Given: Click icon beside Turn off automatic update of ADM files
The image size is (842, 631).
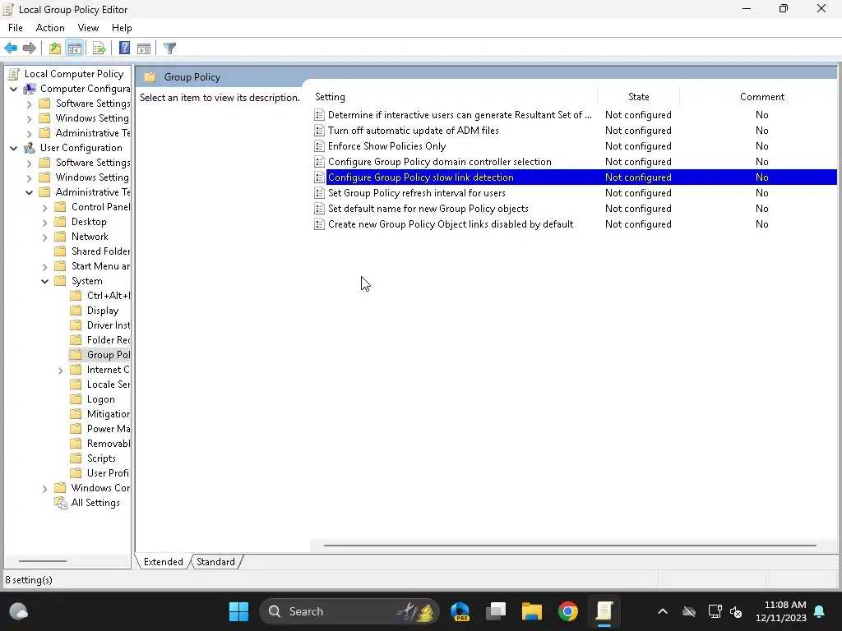Looking at the screenshot, I should pos(320,131).
